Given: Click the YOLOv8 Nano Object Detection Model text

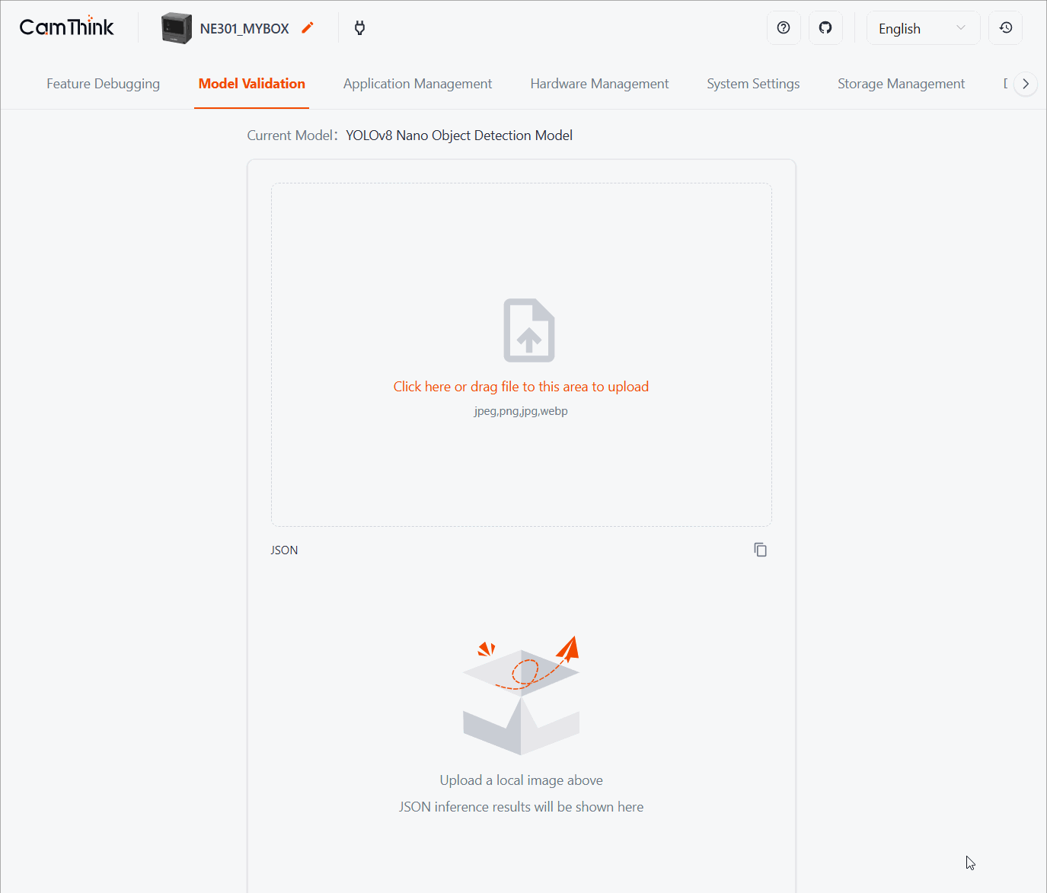Looking at the screenshot, I should [x=459, y=136].
